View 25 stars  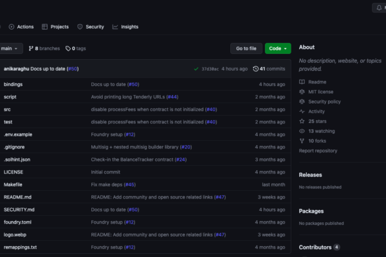317,121
